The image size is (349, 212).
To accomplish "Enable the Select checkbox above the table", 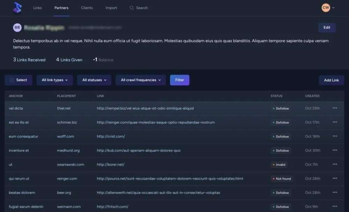I will coord(12,80).
